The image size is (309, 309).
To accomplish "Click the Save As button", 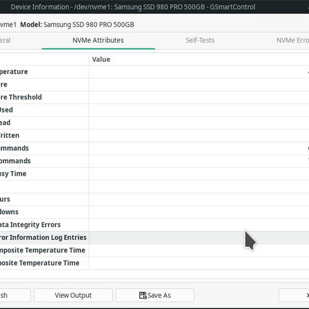I will point(155,295).
